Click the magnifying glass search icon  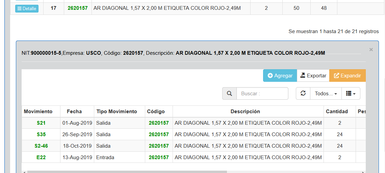229,94
